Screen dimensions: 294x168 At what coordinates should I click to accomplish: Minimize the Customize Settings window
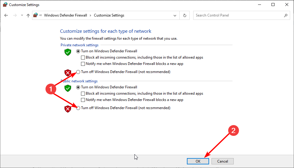pos(259,5)
